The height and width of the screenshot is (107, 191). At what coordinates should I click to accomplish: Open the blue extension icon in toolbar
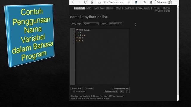pos(136,2)
